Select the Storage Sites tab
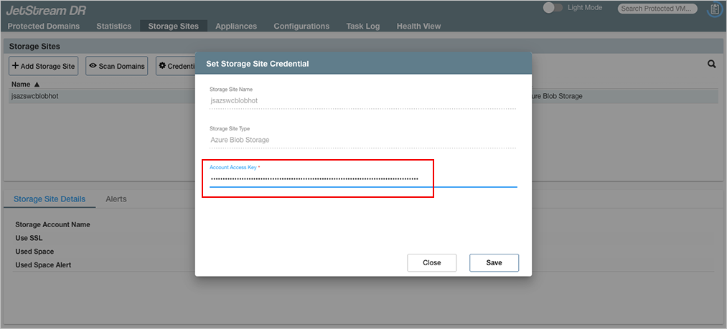727x329 pixels. [173, 26]
